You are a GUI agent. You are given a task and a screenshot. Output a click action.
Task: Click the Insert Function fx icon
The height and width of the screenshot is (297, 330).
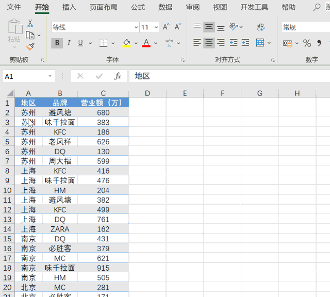pyautogui.click(x=118, y=76)
